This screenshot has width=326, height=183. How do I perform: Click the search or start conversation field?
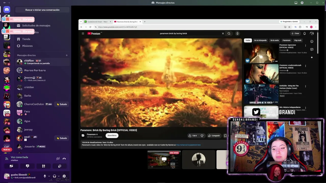coord(42,10)
